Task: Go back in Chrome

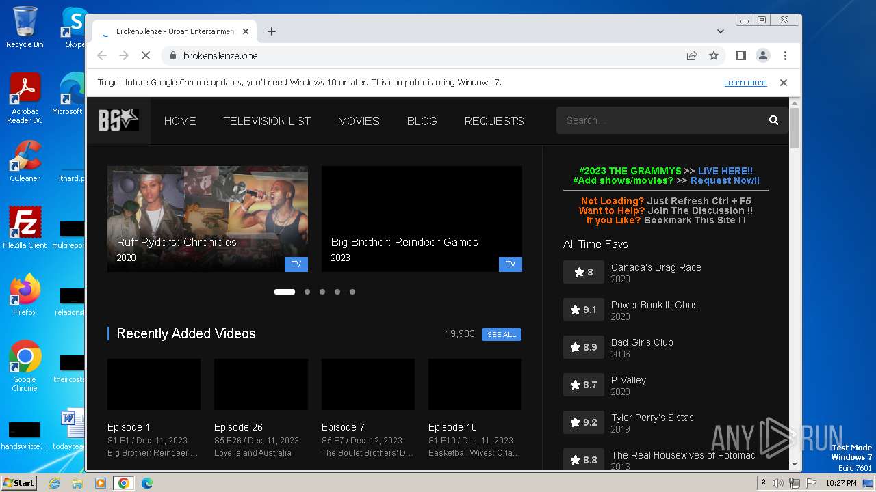Action: click(102, 55)
